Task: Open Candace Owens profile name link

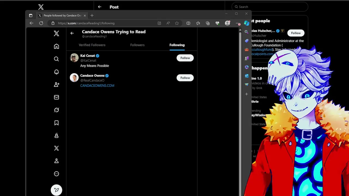Action: (x=92, y=75)
